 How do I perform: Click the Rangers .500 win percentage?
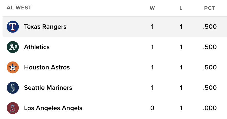(x=210, y=27)
